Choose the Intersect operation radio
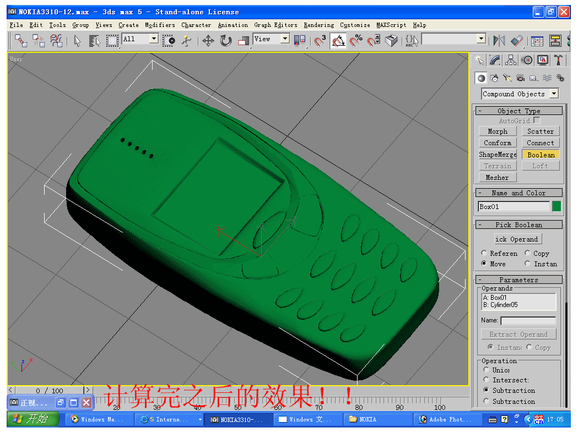 coord(486,379)
